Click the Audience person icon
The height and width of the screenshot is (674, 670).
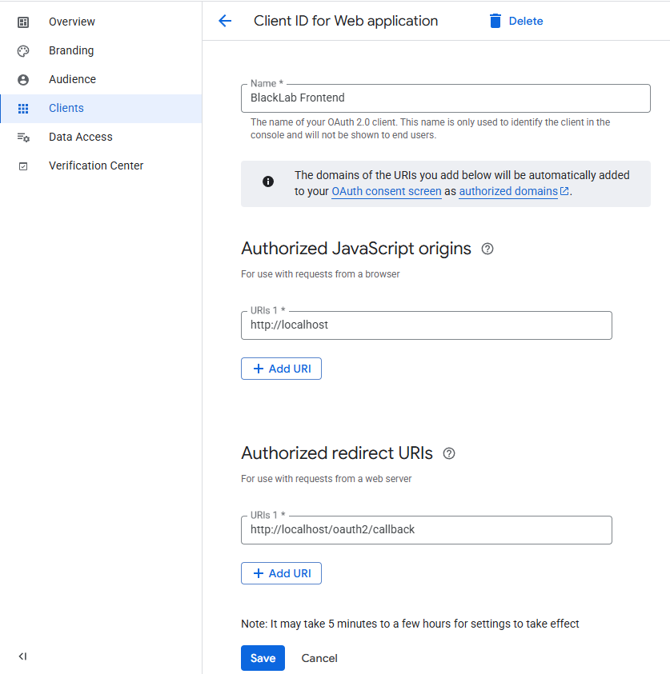tap(23, 79)
